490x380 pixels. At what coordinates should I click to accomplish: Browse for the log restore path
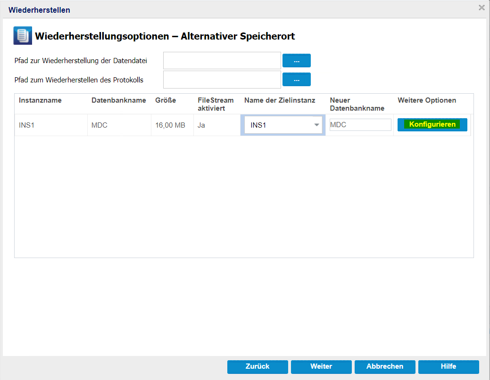pyautogui.click(x=296, y=80)
